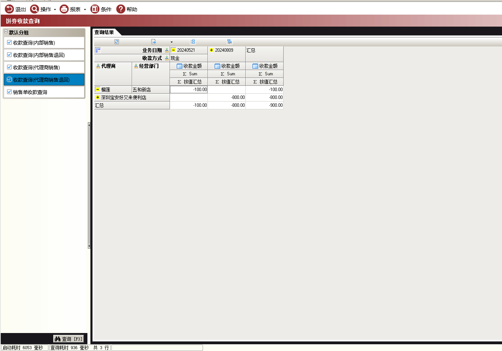Select the 汇总 total row header

pos(132,105)
